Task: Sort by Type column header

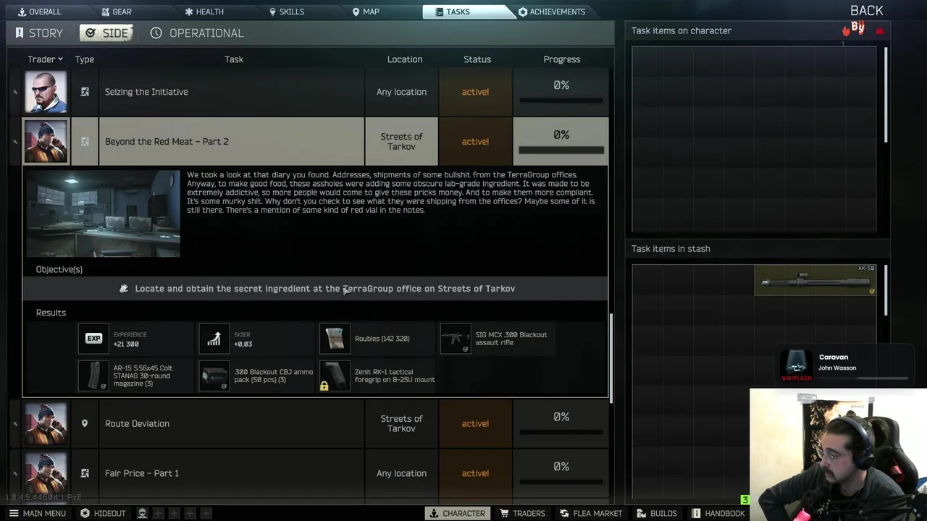Action: click(x=85, y=59)
